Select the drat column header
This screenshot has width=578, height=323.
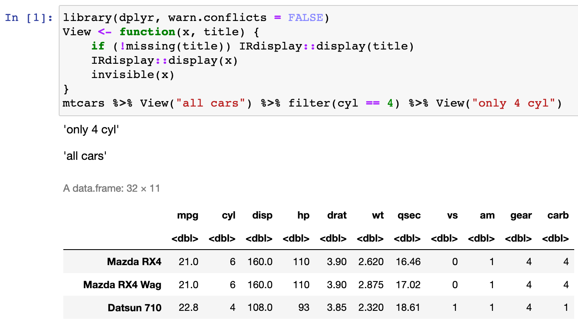pos(336,215)
